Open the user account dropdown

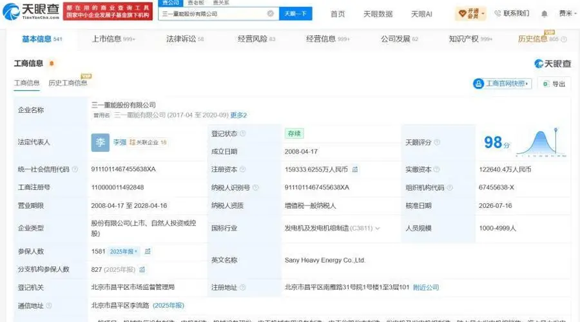tap(567, 14)
